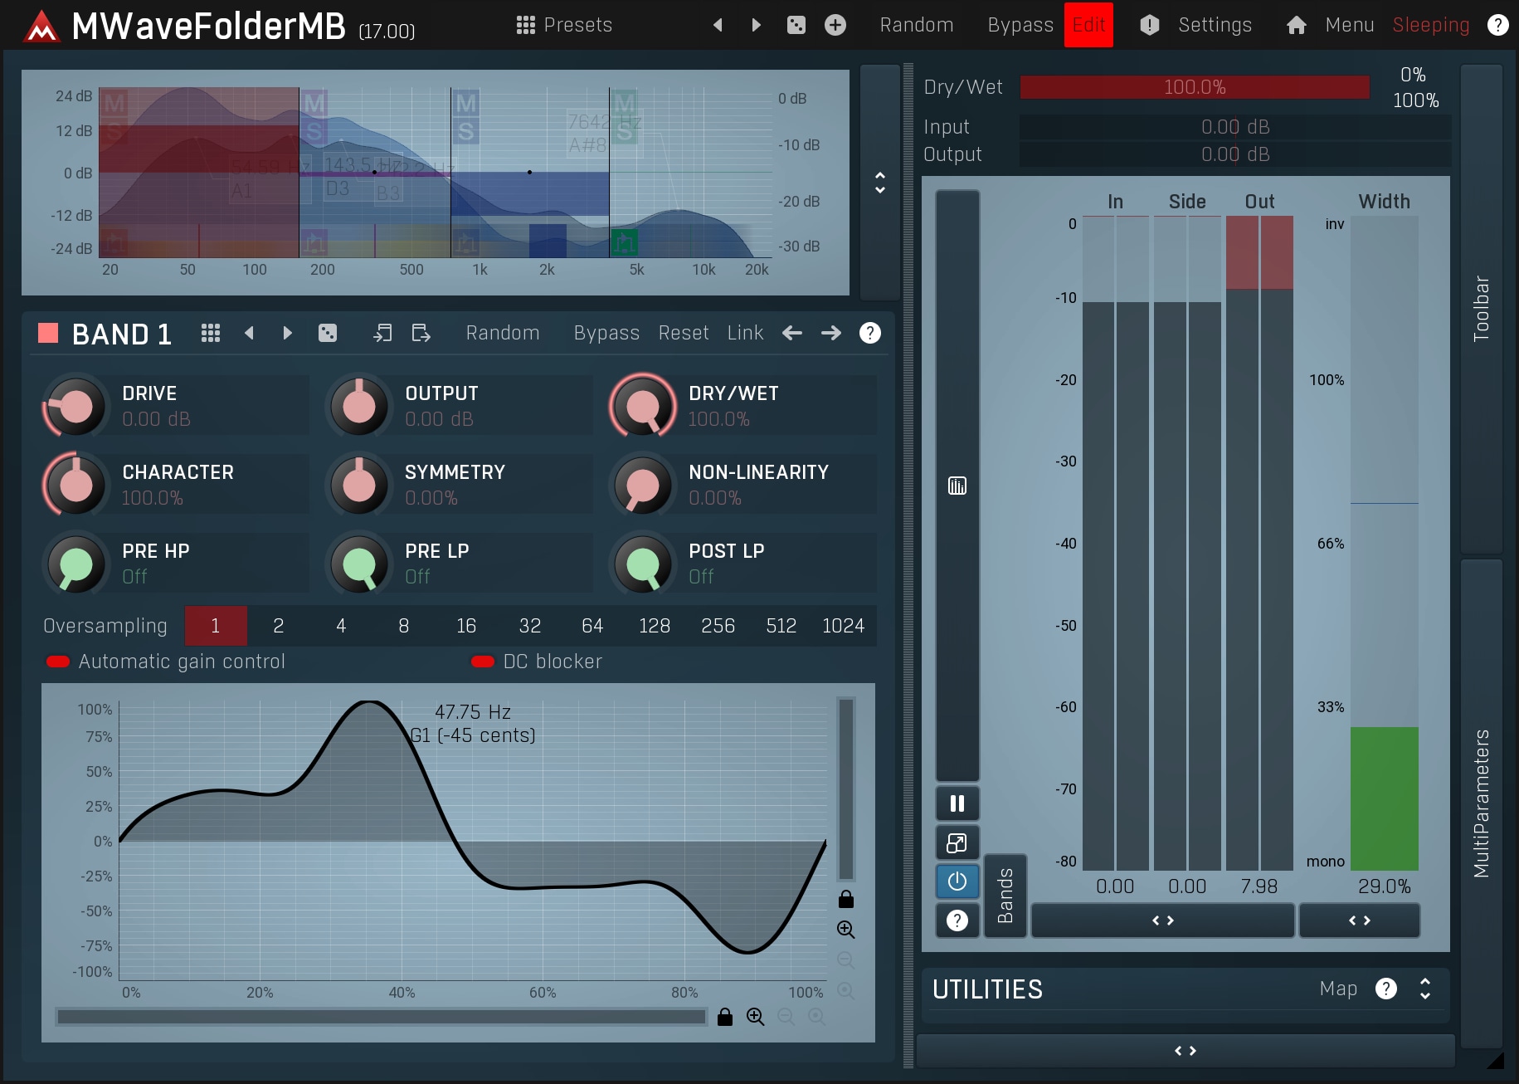Viewport: 1519px width, 1084px height.
Task: Click the Band 1 Reset button
Action: pyautogui.click(x=683, y=333)
